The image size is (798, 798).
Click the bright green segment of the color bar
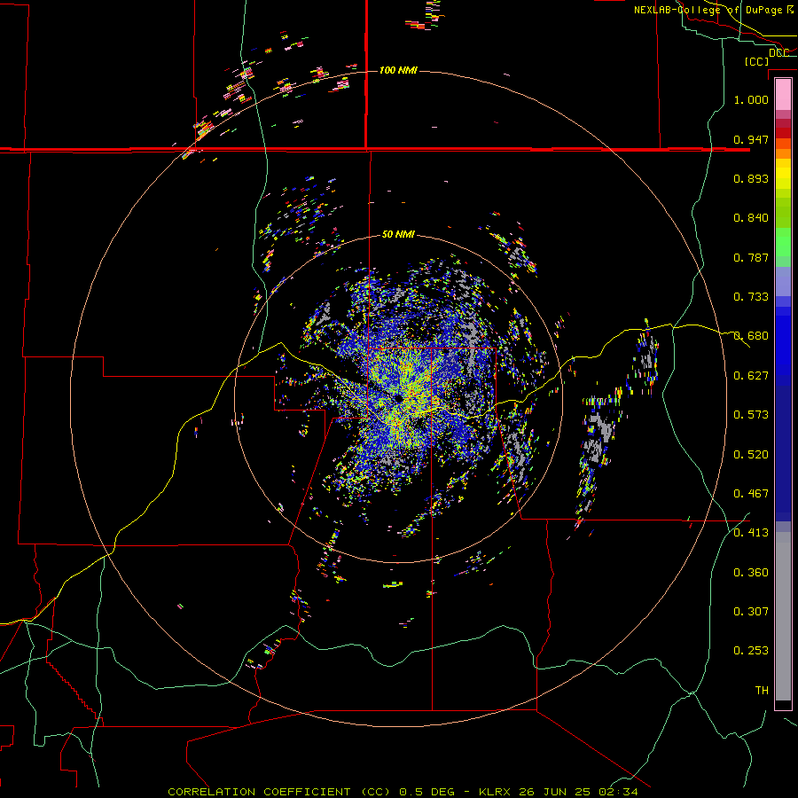(x=783, y=242)
